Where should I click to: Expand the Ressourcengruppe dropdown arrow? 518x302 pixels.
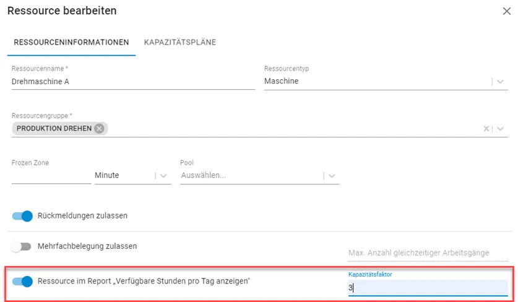[x=500, y=129]
